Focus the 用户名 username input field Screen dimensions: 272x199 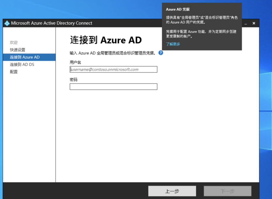tap(113, 69)
